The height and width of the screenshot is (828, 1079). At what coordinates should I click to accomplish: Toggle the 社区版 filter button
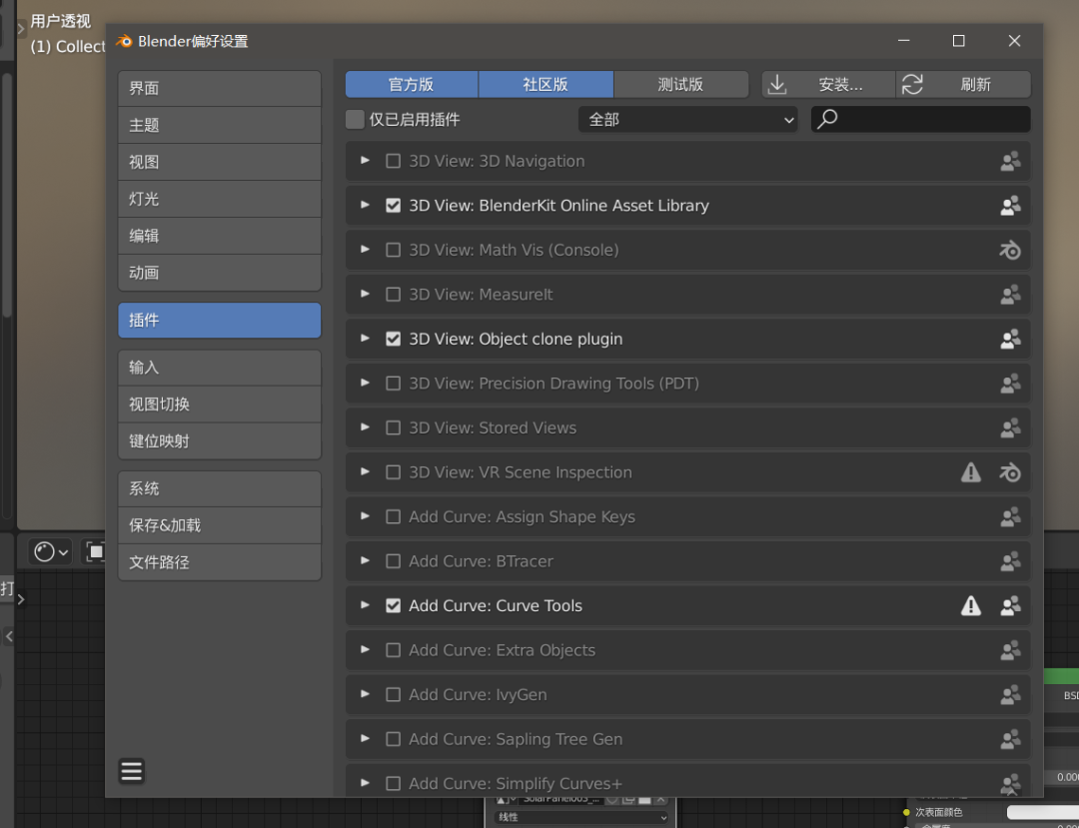point(545,85)
